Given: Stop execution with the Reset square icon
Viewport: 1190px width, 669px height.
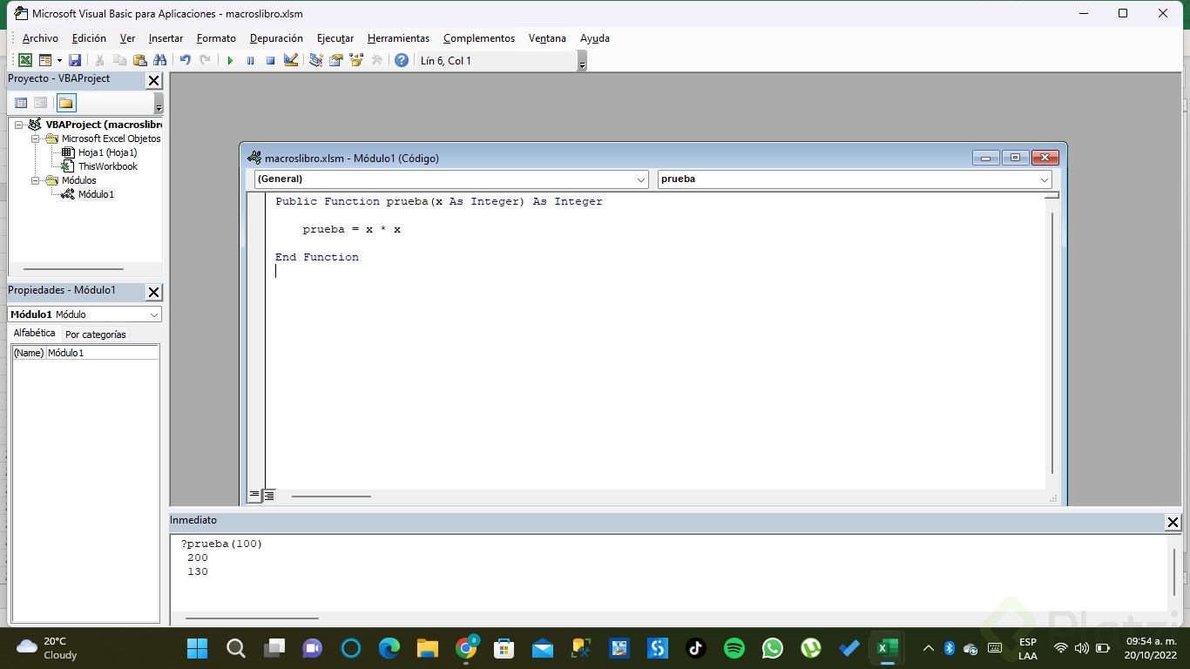Looking at the screenshot, I should tap(270, 60).
